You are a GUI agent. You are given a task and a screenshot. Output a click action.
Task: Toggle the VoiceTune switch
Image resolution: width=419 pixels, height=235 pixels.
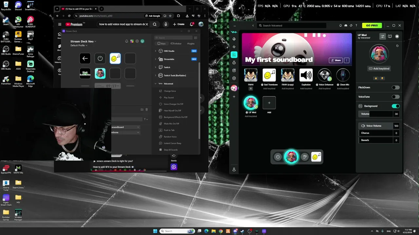(x=395, y=97)
